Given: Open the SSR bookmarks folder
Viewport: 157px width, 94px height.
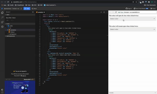Looking at the screenshot, I should point(40,5).
